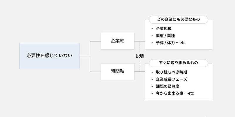Click the 説明 label on dashed line
This screenshot has width=235, height=117.
pos(140,56)
